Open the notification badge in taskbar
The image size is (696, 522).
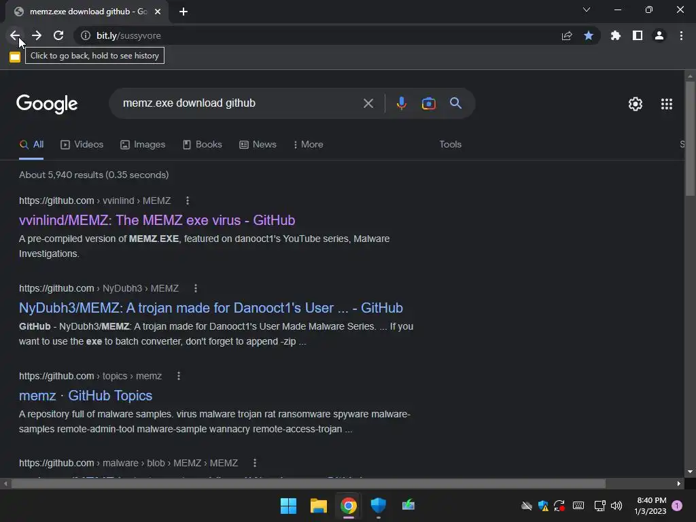coord(677,506)
